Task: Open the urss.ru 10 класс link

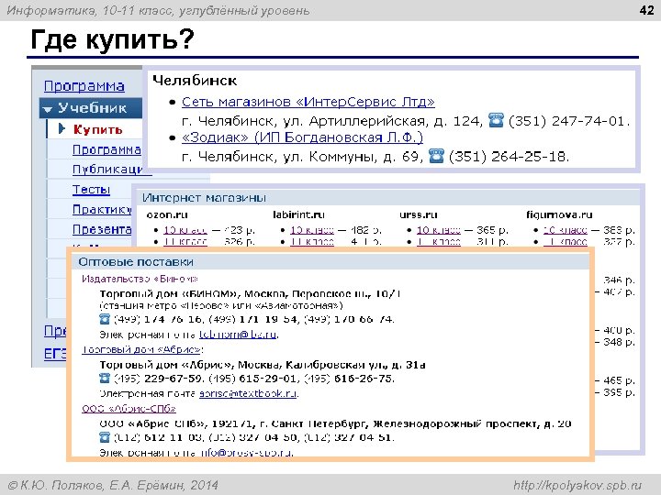Action: pyautogui.click(x=439, y=230)
